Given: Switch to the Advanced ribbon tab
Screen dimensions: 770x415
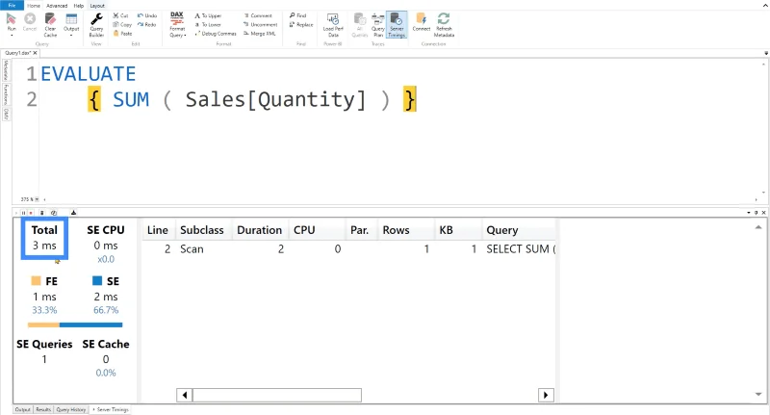Looking at the screenshot, I should click(57, 6).
